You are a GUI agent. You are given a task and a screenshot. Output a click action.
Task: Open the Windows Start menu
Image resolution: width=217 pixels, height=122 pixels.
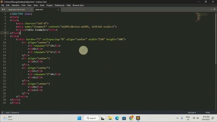pos(79,118)
